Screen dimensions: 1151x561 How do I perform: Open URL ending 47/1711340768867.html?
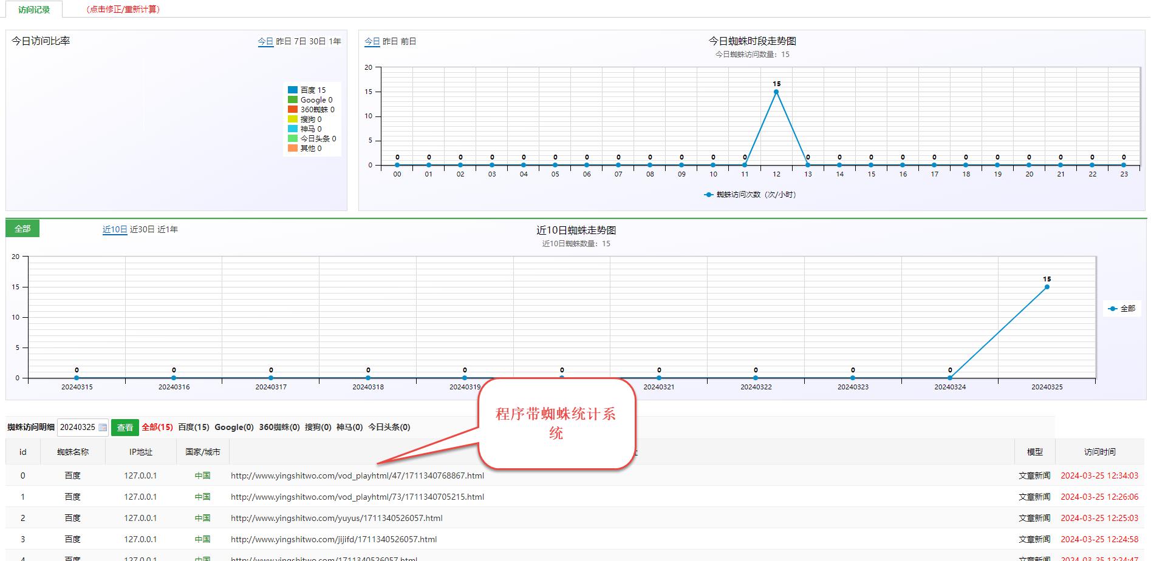coord(357,475)
